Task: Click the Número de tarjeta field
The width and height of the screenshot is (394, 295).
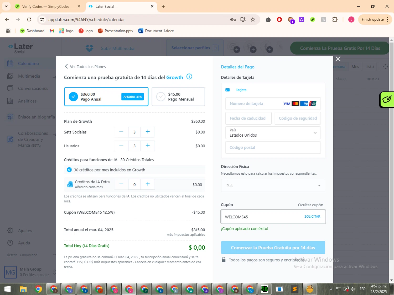Action: [273, 104]
